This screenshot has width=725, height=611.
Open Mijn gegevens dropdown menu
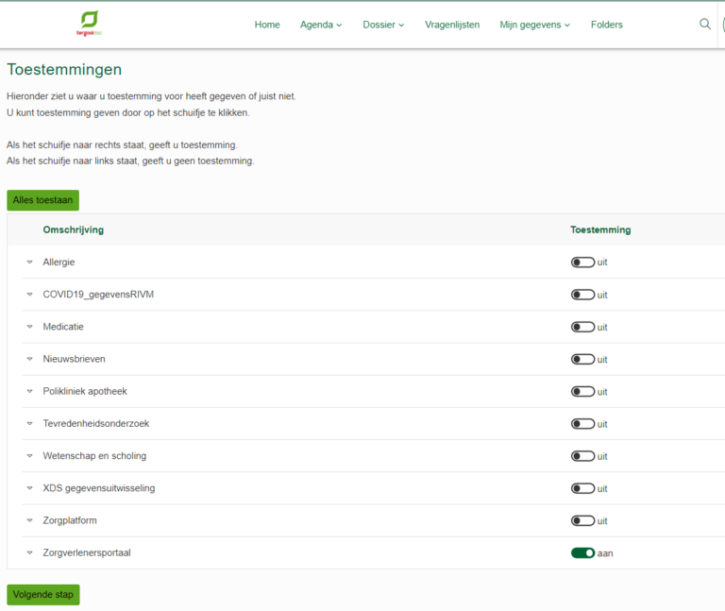coord(534,25)
